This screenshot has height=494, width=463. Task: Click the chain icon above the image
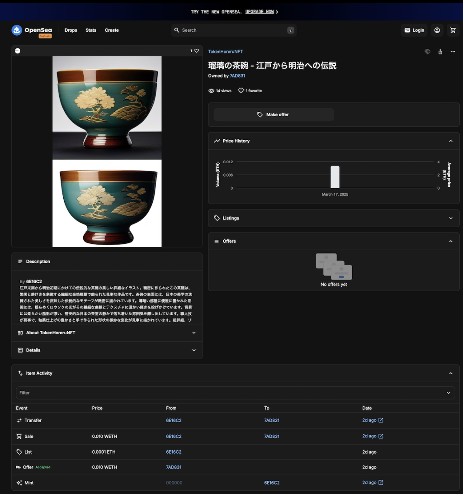pyautogui.click(x=18, y=51)
